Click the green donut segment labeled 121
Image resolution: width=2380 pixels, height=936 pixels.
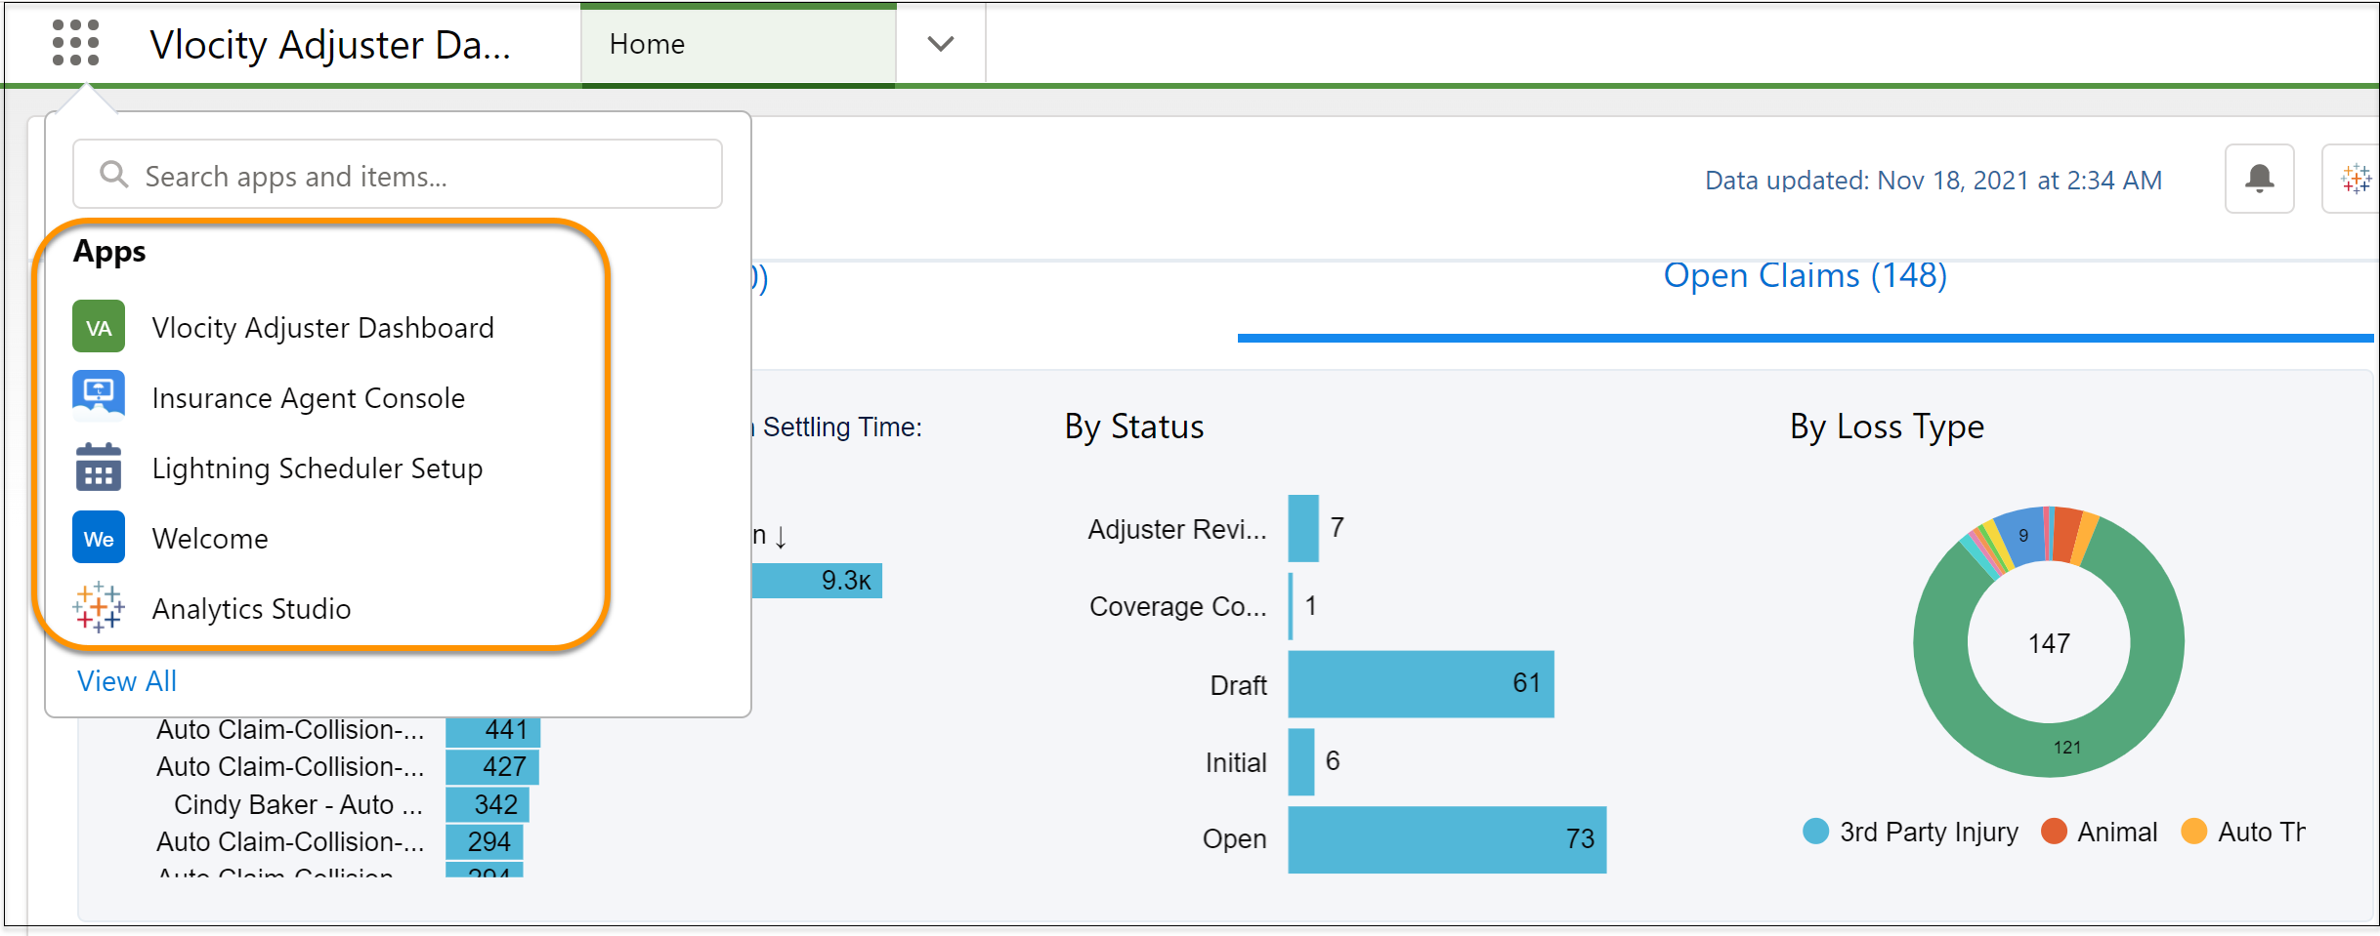(2067, 748)
